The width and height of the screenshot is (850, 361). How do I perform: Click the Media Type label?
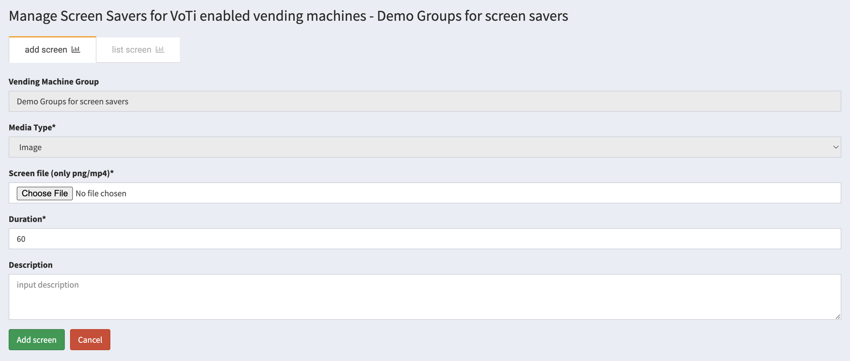coord(32,127)
